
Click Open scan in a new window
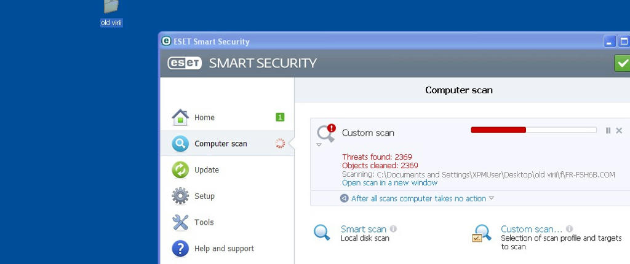pos(389,183)
